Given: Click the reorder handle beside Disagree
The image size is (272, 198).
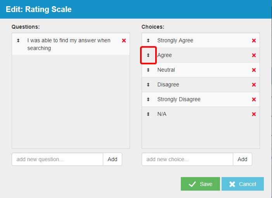Looking at the screenshot, I should click(148, 85).
